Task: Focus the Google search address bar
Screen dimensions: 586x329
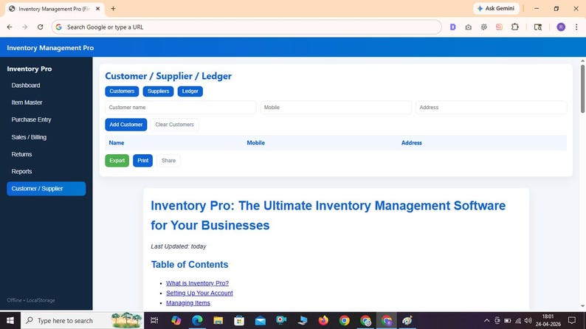Action: coord(247,27)
